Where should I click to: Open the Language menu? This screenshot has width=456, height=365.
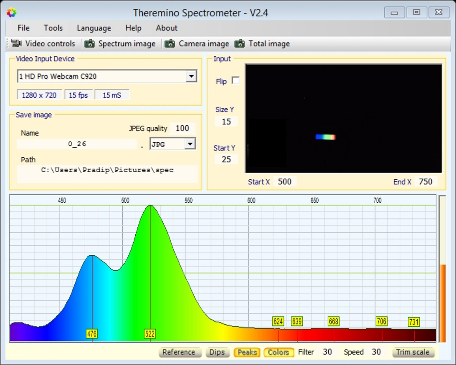tap(94, 28)
